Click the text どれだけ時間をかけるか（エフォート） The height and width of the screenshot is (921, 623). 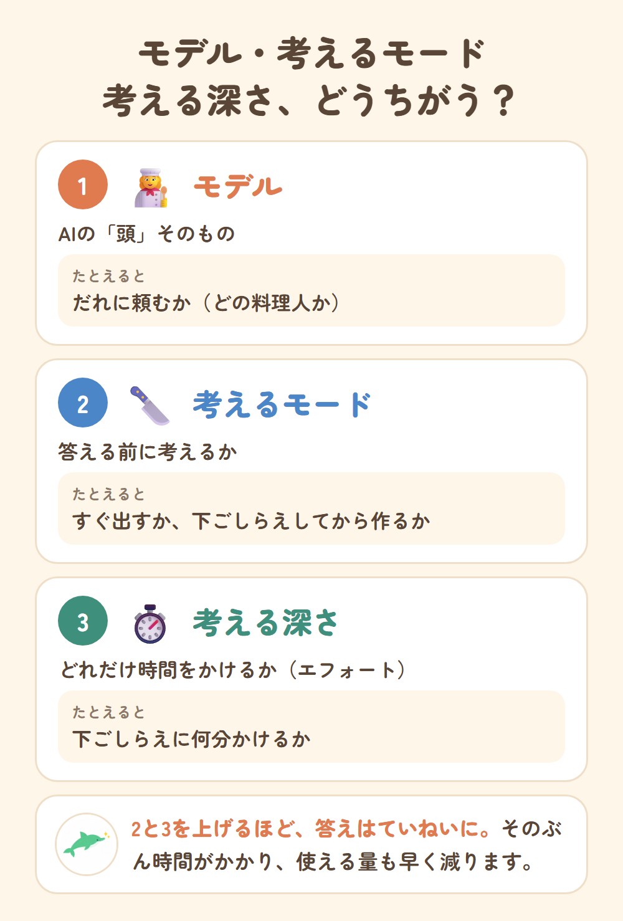(x=232, y=670)
